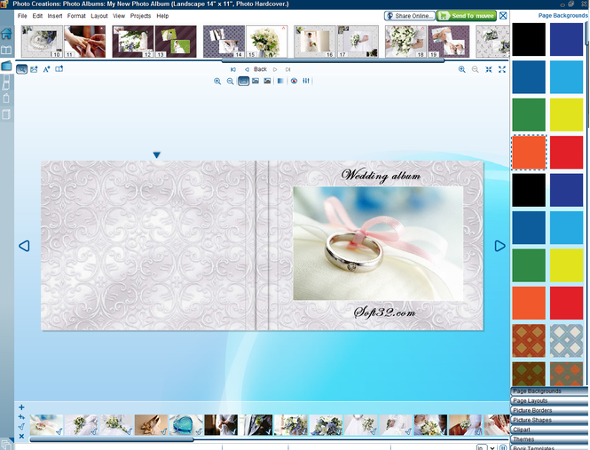Open the units dropdown in status bar
Image resolution: width=590 pixels, height=450 pixels.
click(492, 447)
